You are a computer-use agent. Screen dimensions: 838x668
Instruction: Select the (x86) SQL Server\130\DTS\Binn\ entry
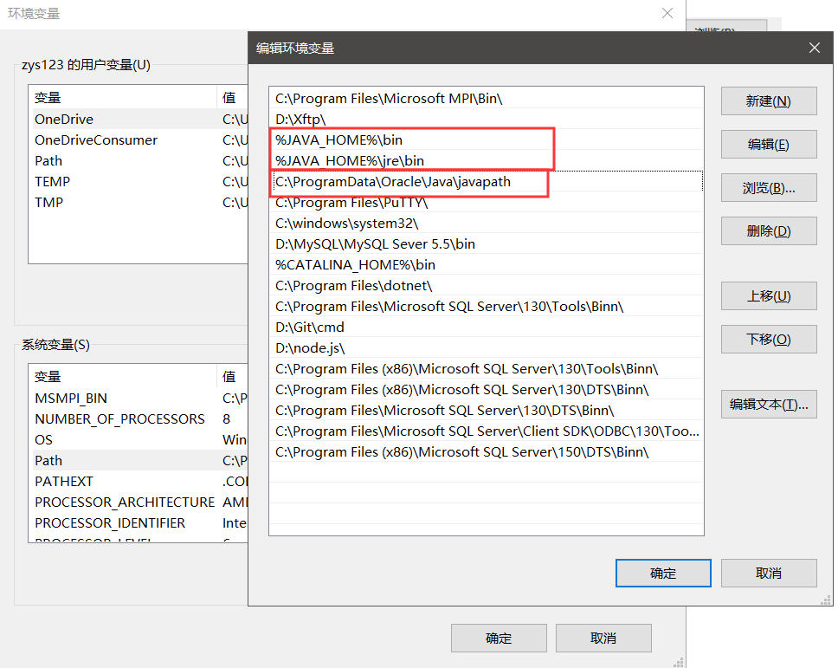click(x=487, y=390)
